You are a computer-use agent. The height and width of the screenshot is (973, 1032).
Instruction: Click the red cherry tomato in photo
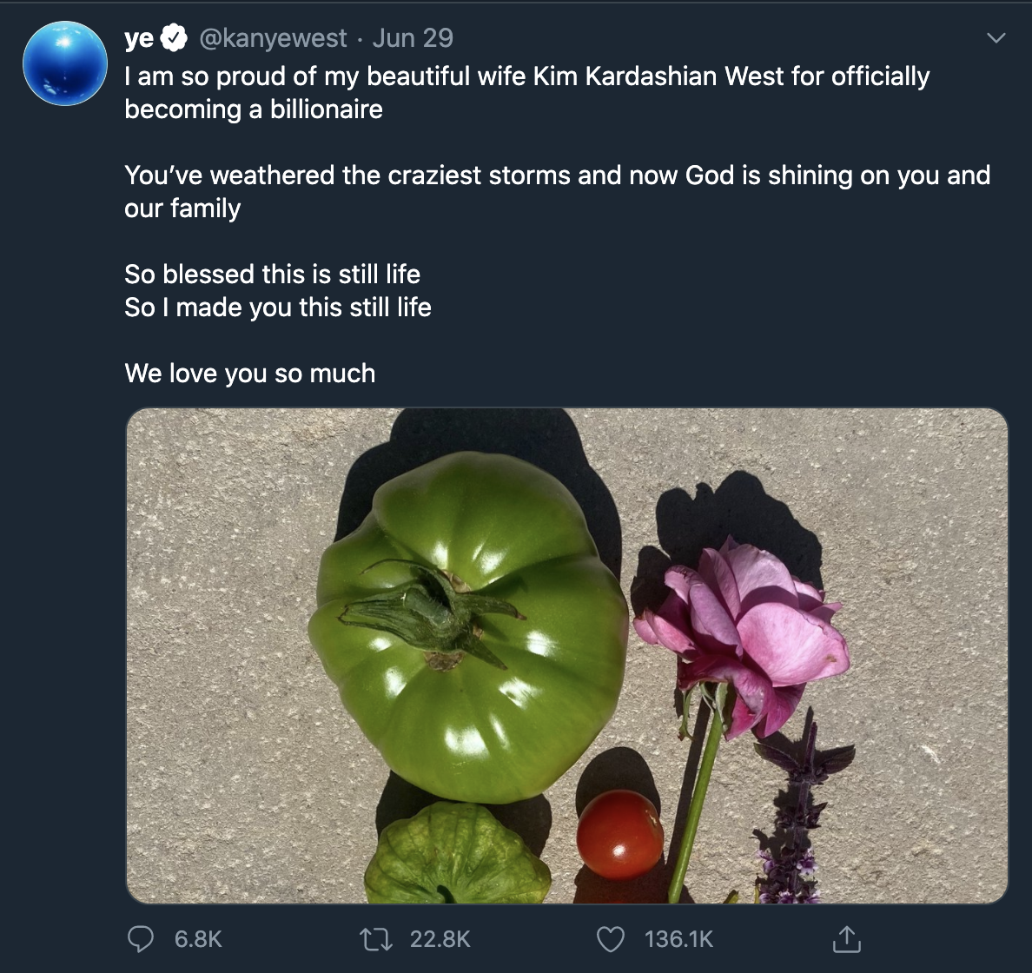619,834
